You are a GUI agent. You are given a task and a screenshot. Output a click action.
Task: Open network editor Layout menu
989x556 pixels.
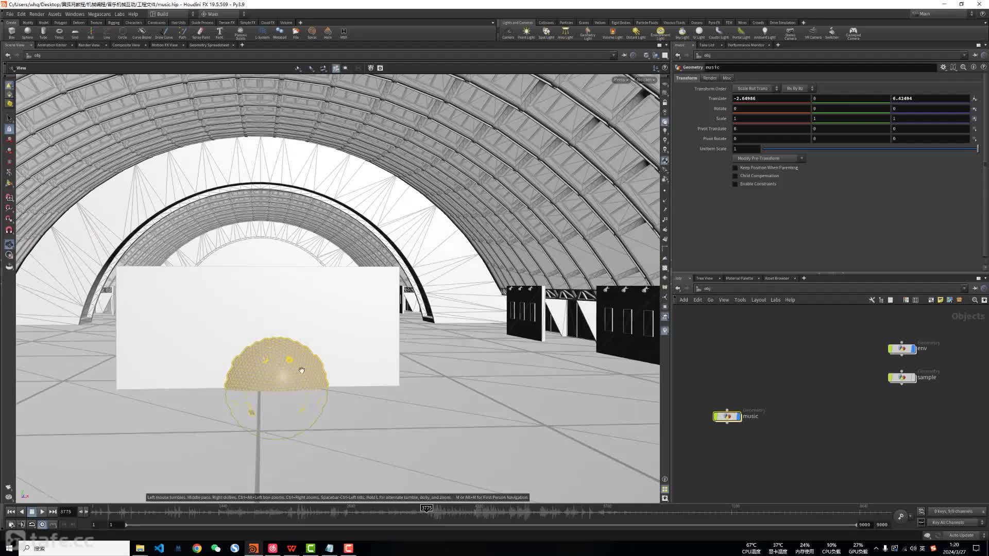[758, 300]
